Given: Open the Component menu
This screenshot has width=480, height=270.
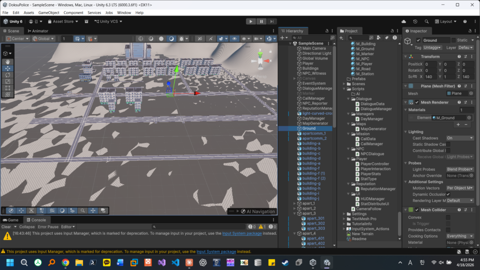Looking at the screenshot, I should click(x=74, y=13).
